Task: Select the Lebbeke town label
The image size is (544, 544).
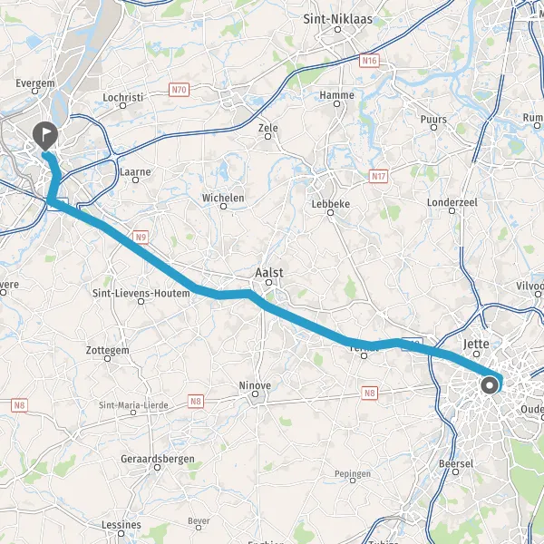Action: click(330, 204)
